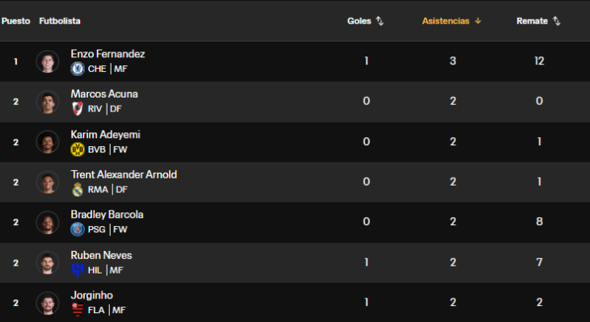590x322 pixels.
Task: Click the River Plate crest icon
Action: [x=78, y=109]
